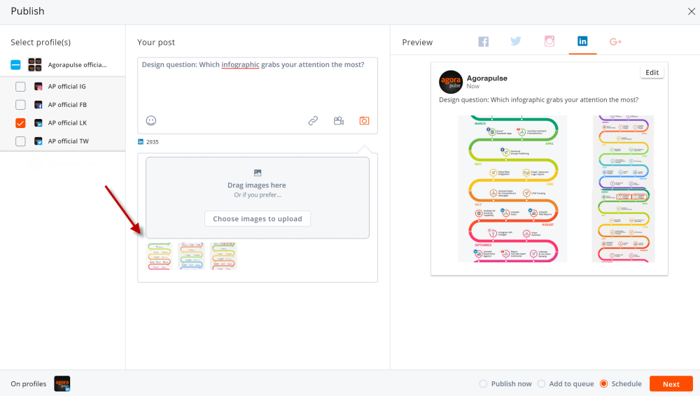700x396 pixels.
Task: Select the Publish now option
Action: (x=483, y=383)
